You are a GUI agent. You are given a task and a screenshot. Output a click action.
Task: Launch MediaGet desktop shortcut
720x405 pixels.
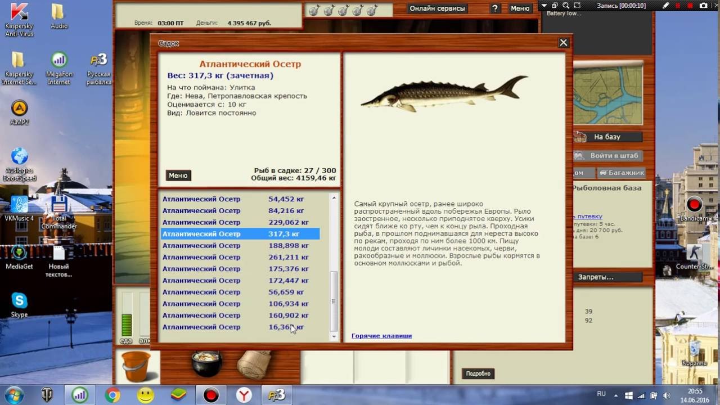tap(20, 256)
